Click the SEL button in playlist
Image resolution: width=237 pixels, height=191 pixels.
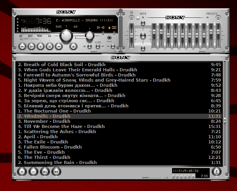tap(45, 172)
